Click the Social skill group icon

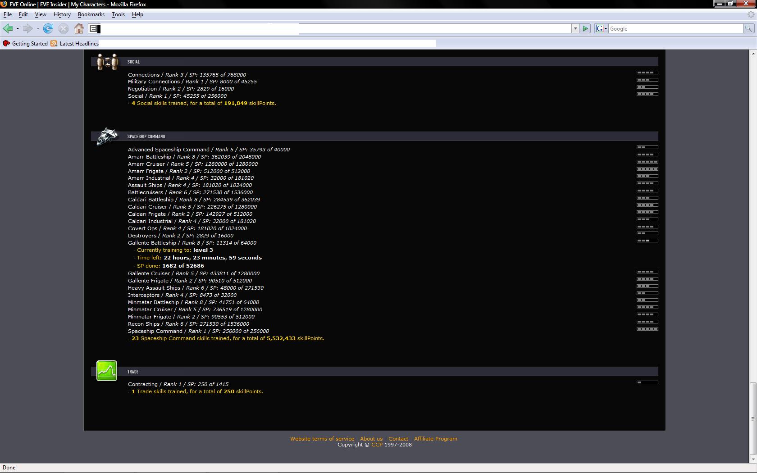(x=107, y=62)
